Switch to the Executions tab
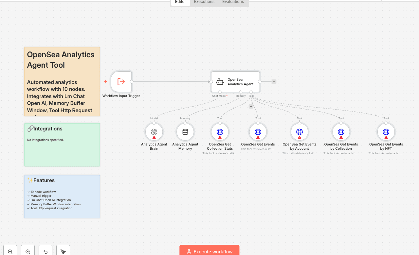 tap(204, 2)
